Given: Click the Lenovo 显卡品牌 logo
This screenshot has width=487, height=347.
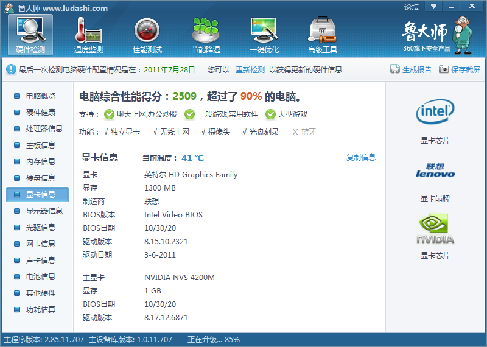Looking at the screenshot, I should 435,170.
